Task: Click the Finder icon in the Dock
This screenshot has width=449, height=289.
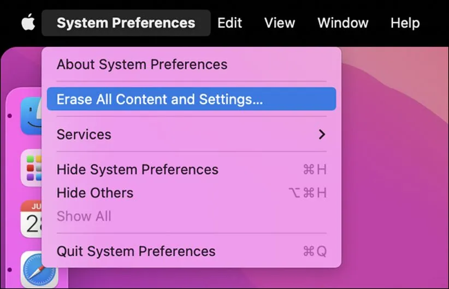Action: (32, 116)
